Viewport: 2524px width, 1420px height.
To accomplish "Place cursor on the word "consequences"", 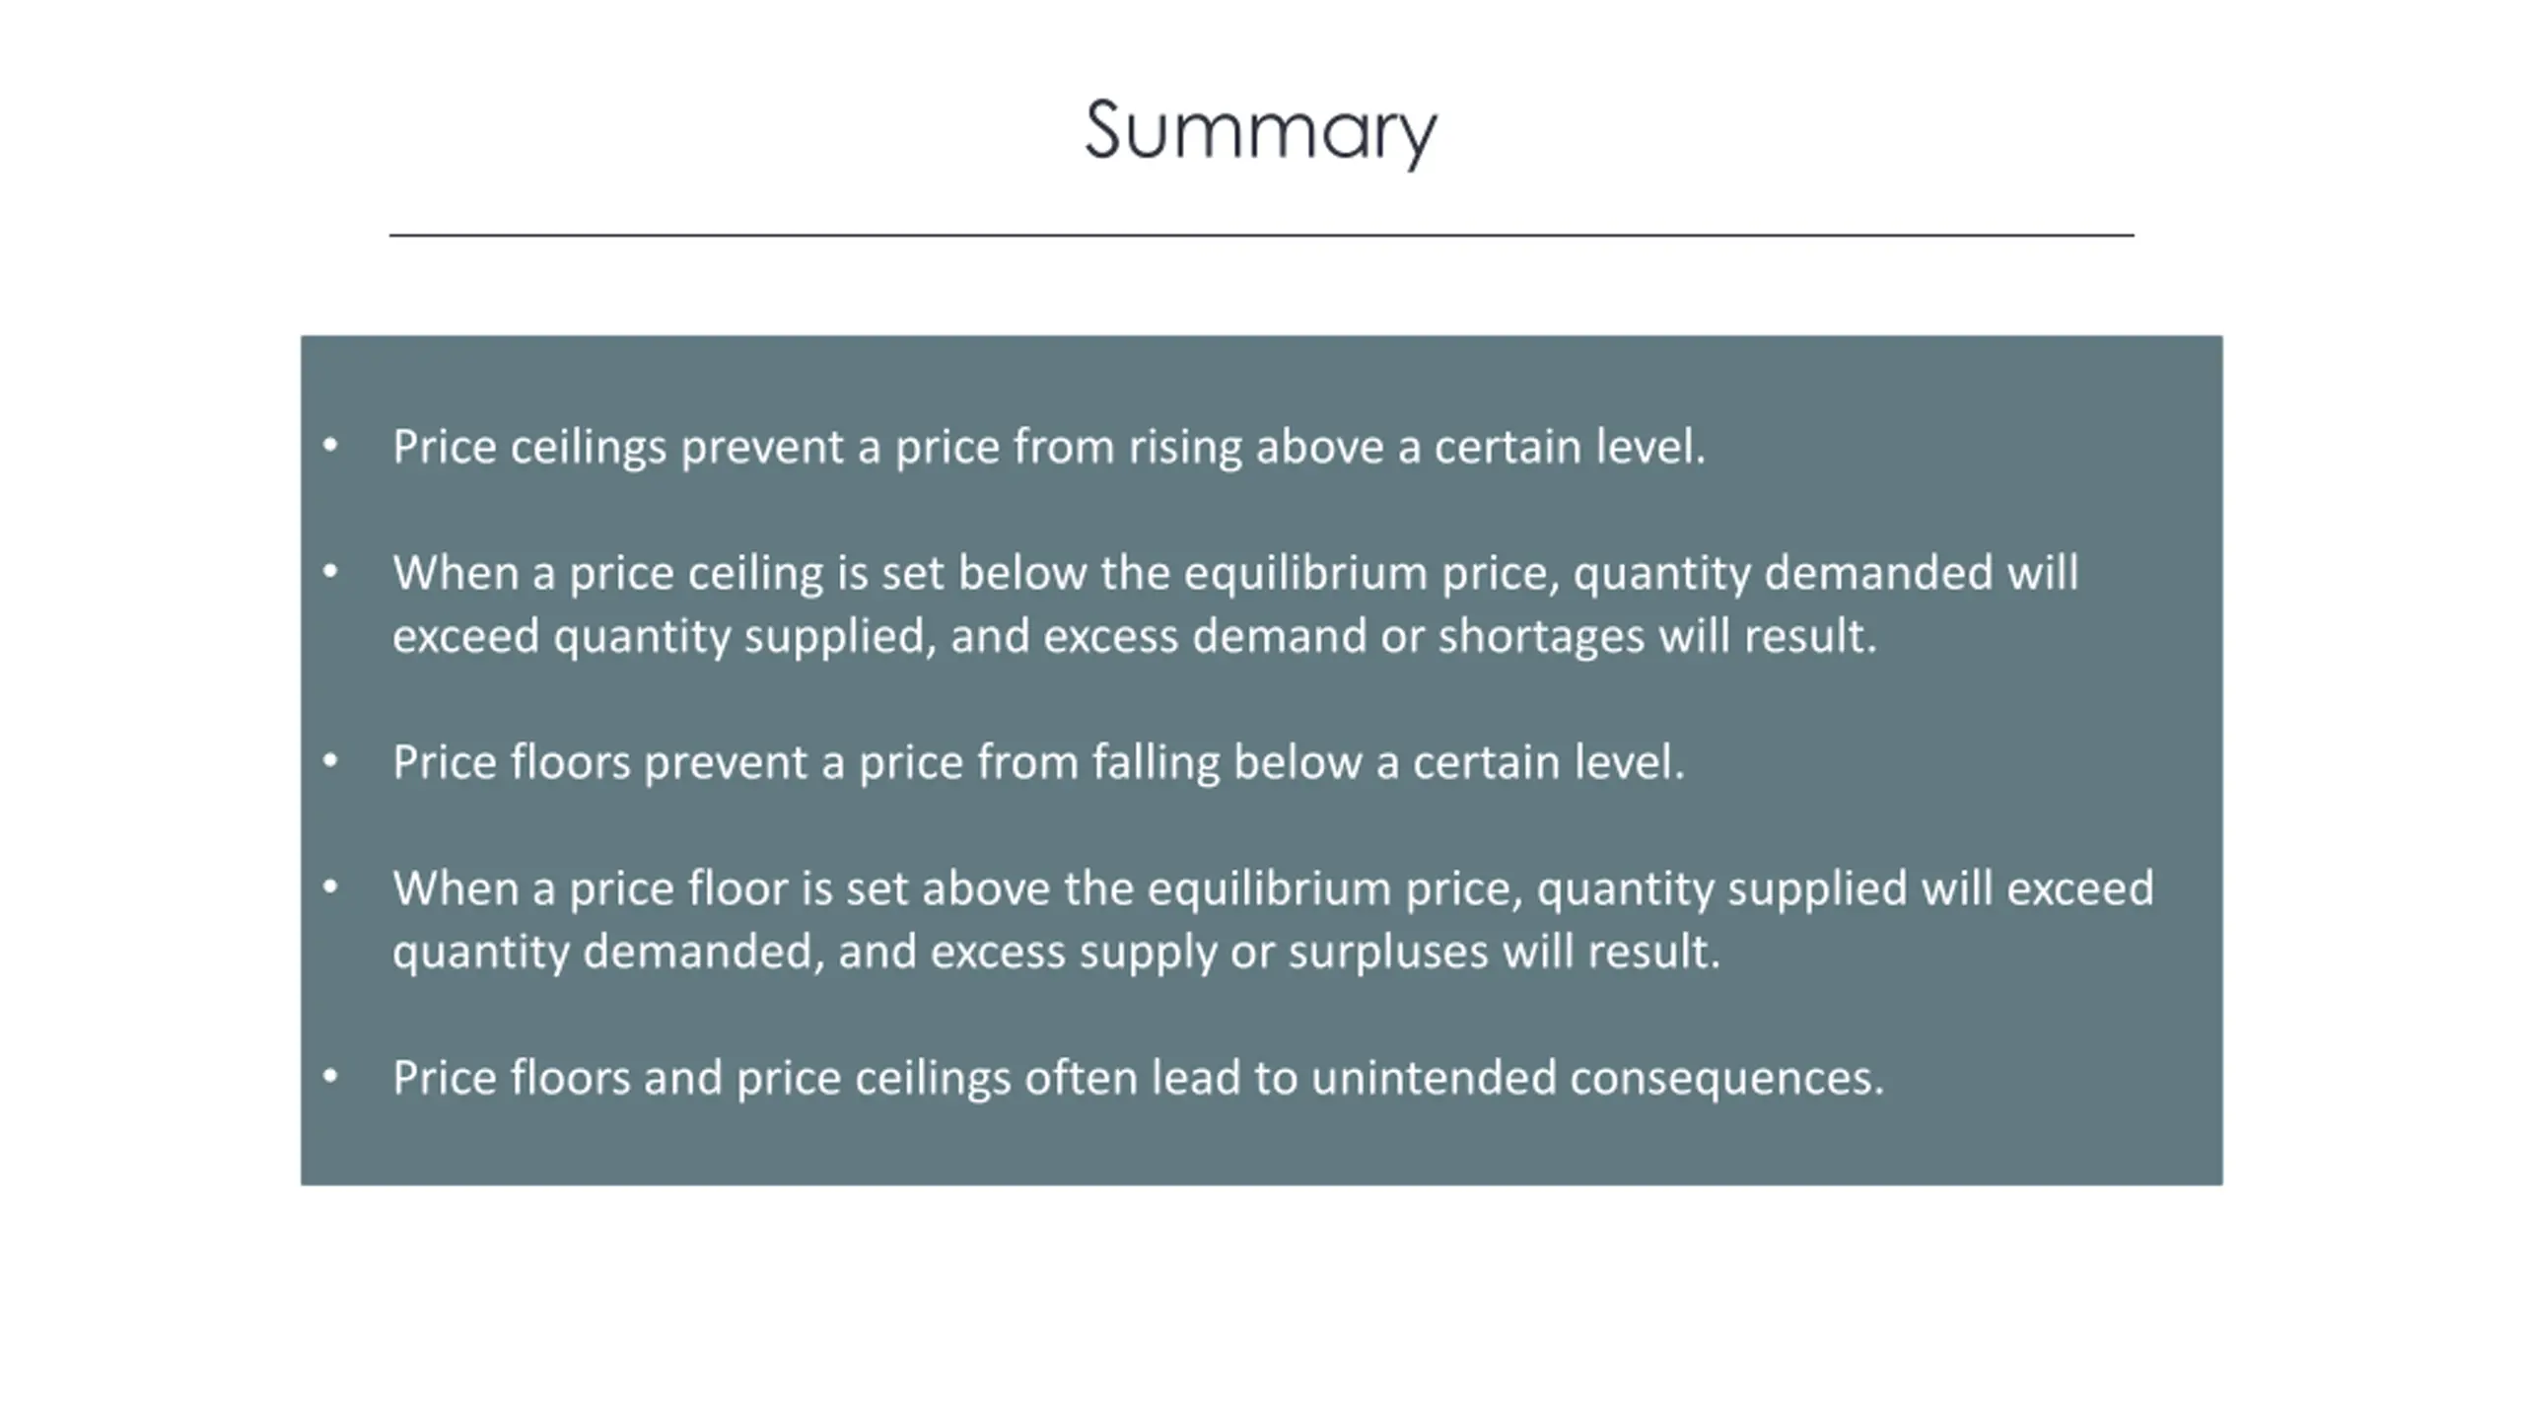I will click(x=1725, y=1078).
